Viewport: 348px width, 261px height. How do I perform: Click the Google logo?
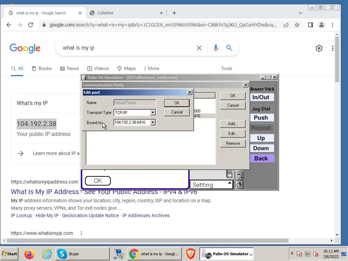[x=25, y=48]
